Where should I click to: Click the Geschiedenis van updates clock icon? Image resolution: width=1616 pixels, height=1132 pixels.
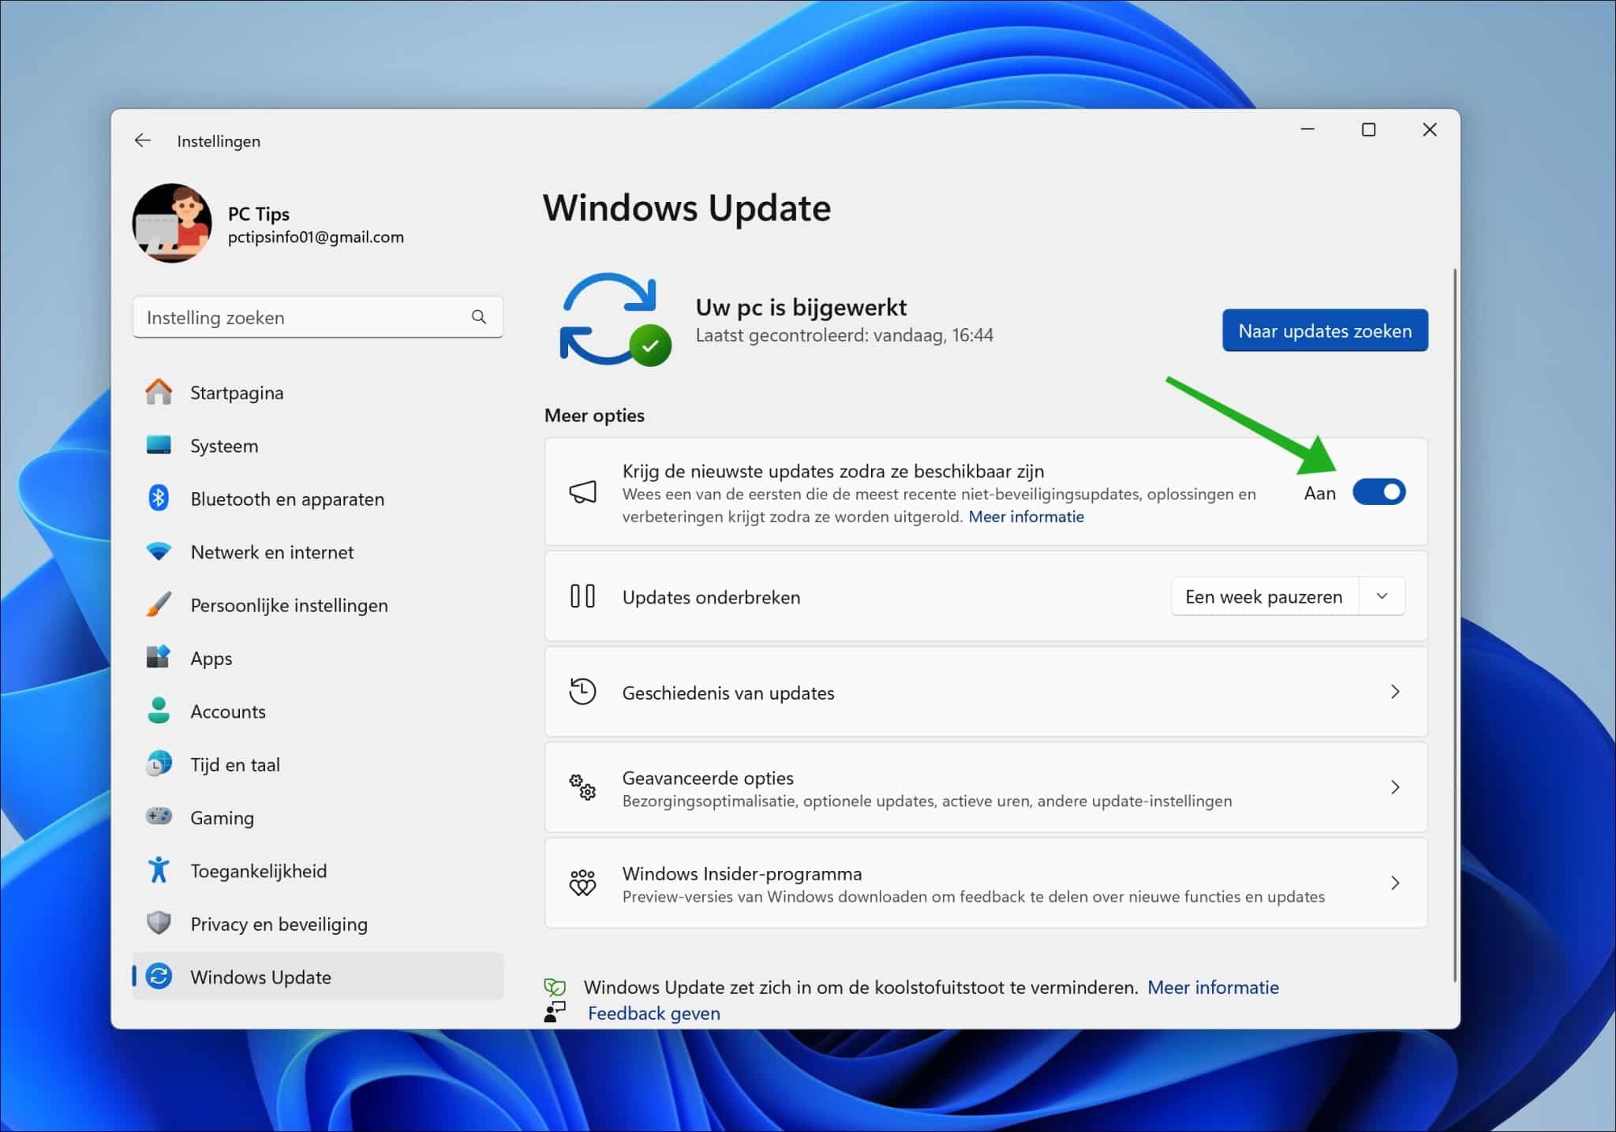pos(582,692)
